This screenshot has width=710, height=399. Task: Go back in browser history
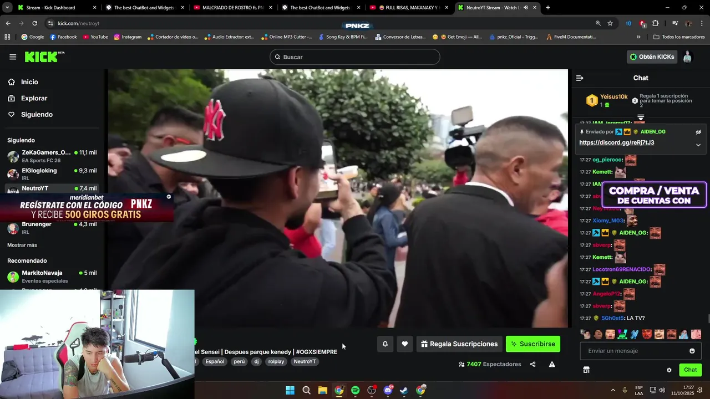click(8, 23)
